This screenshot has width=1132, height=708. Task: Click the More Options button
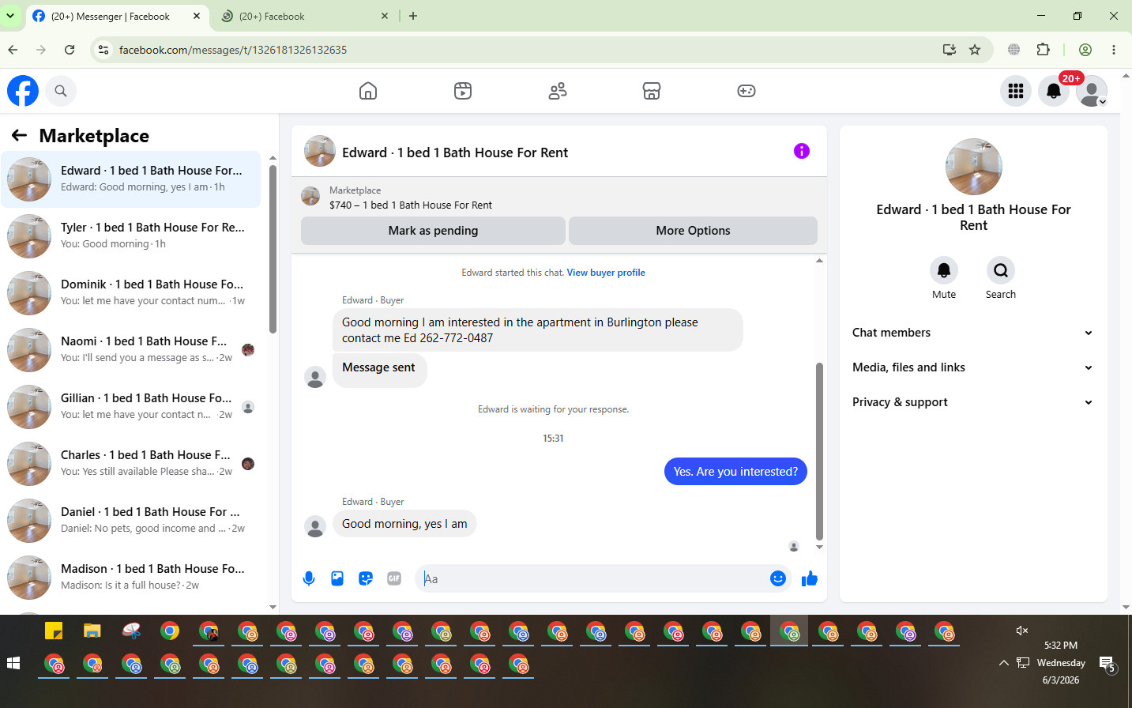(x=693, y=231)
